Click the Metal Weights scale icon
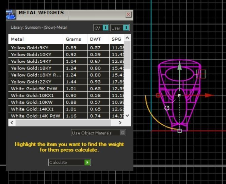Image resolution: width=226 pixels, height=184 pixels. [11, 15]
